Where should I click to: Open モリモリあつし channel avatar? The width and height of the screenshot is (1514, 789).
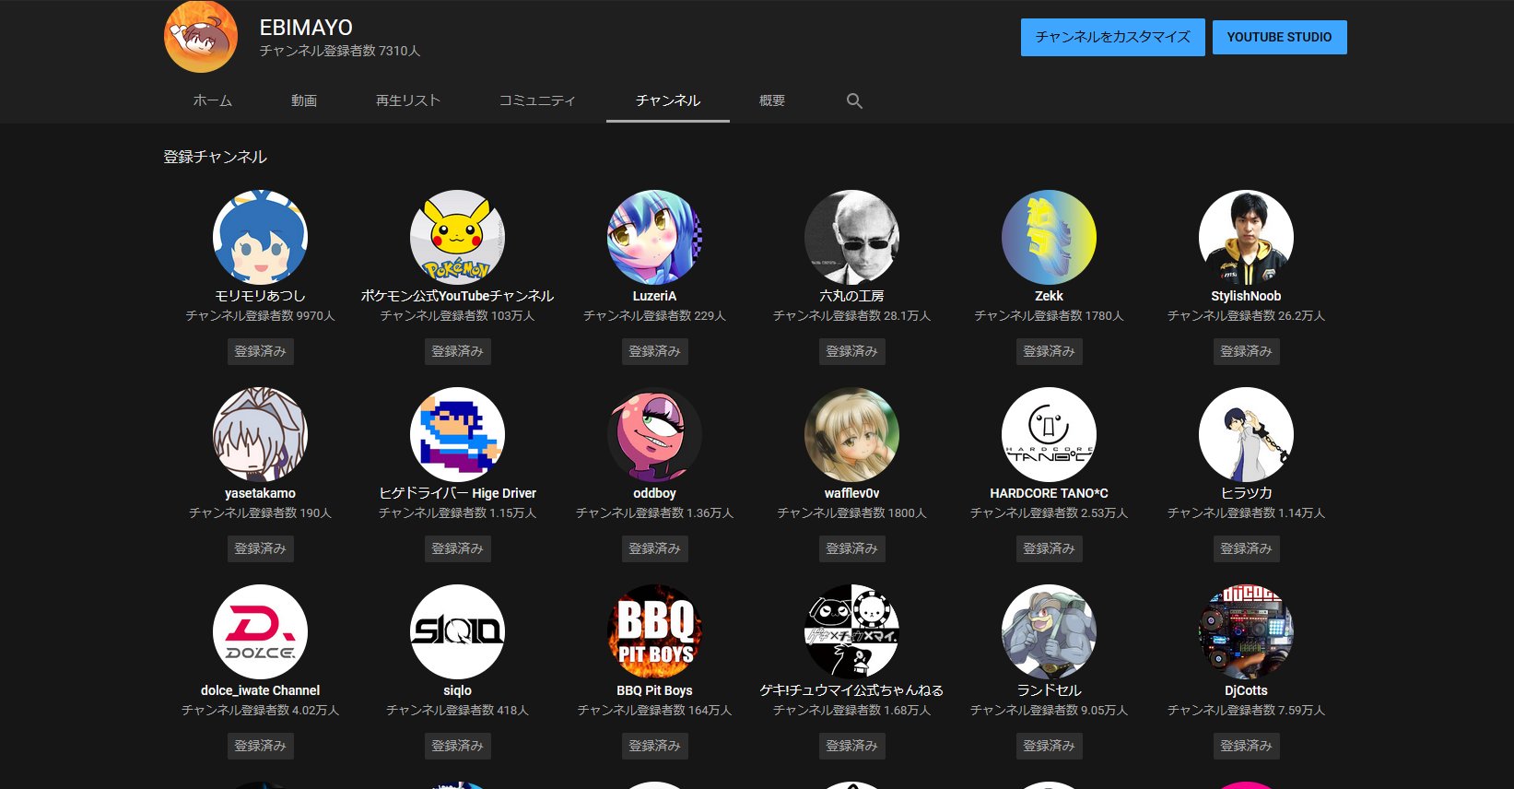click(x=260, y=237)
